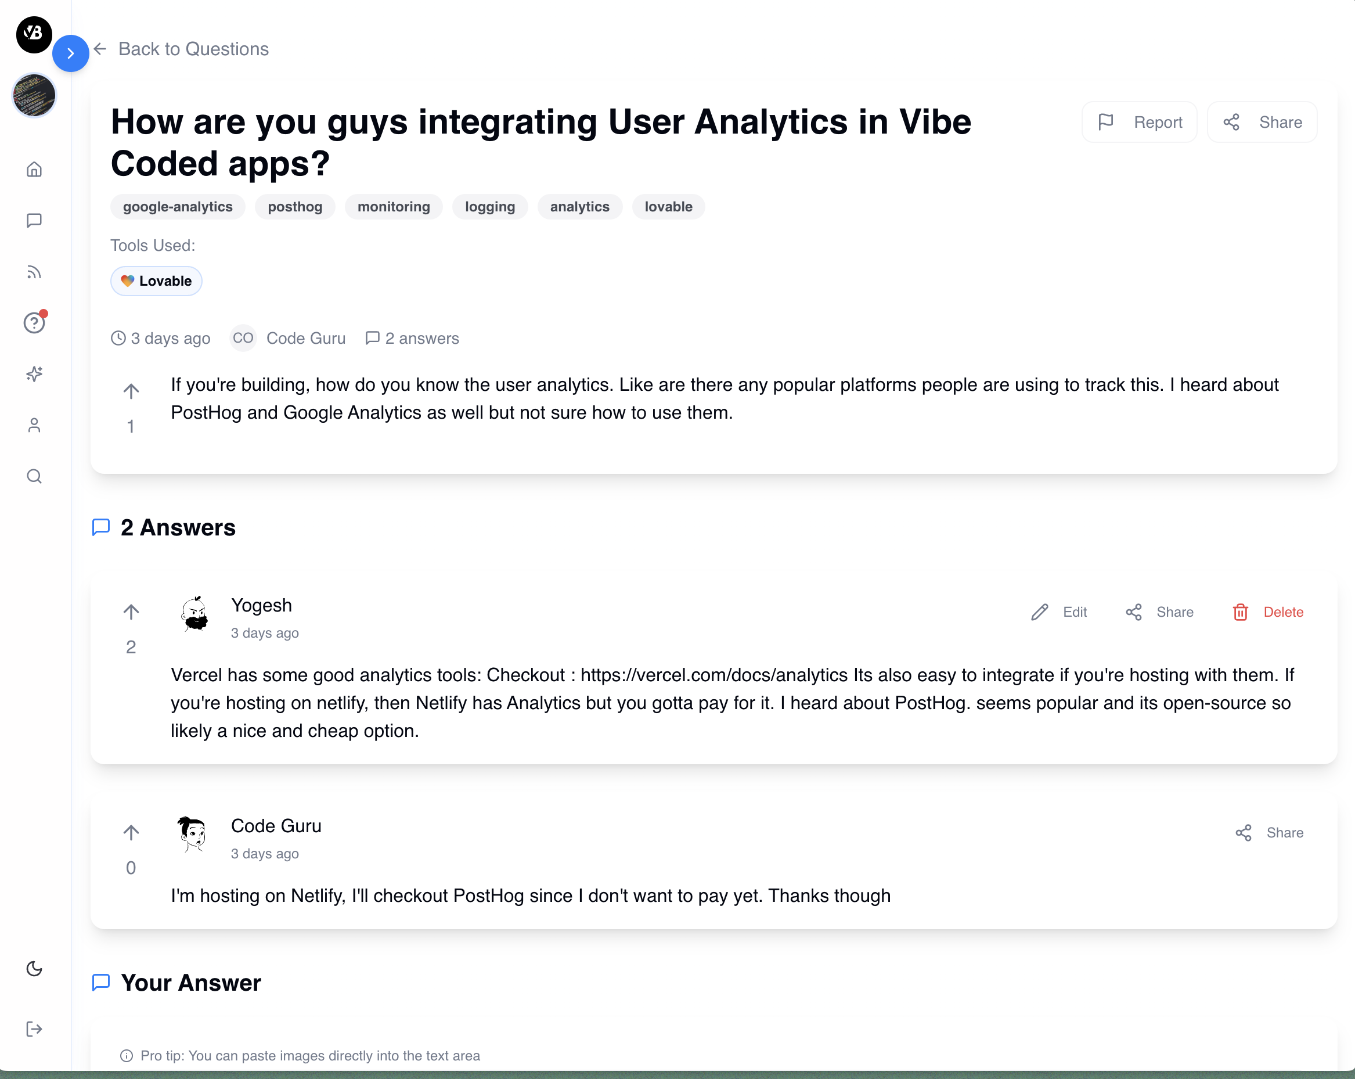The height and width of the screenshot is (1079, 1355).
Task: Toggle dark mode with moon icon
Action: pos(35,968)
